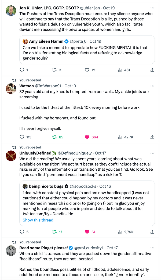Click Amy Eileen Hamm's verified badge

click(66, 41)
